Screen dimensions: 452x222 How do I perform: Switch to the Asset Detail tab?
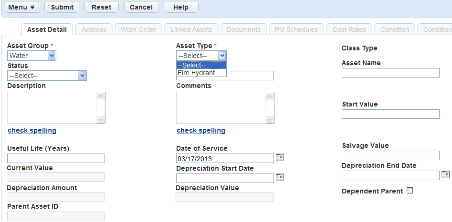tap(47, 29)
